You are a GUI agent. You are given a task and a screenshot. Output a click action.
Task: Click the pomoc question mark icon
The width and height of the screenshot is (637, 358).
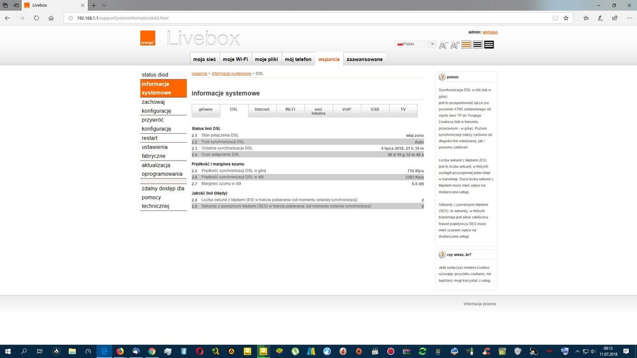[442, 76]
